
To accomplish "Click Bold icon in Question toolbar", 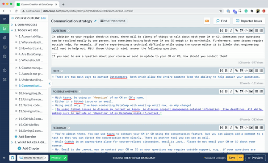I will [226, 30].
